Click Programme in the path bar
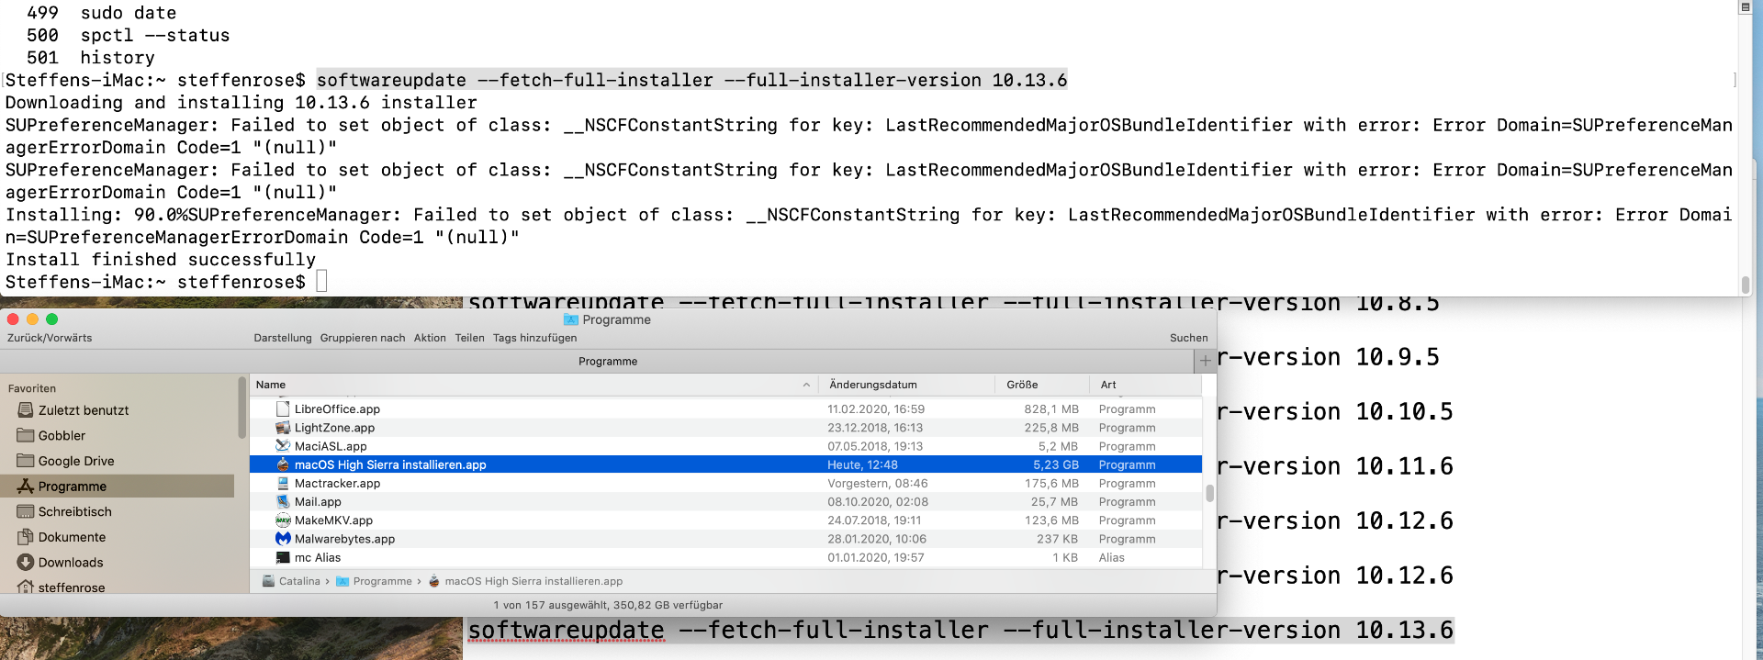This screenshot has height=660, width=1763. 382,581
